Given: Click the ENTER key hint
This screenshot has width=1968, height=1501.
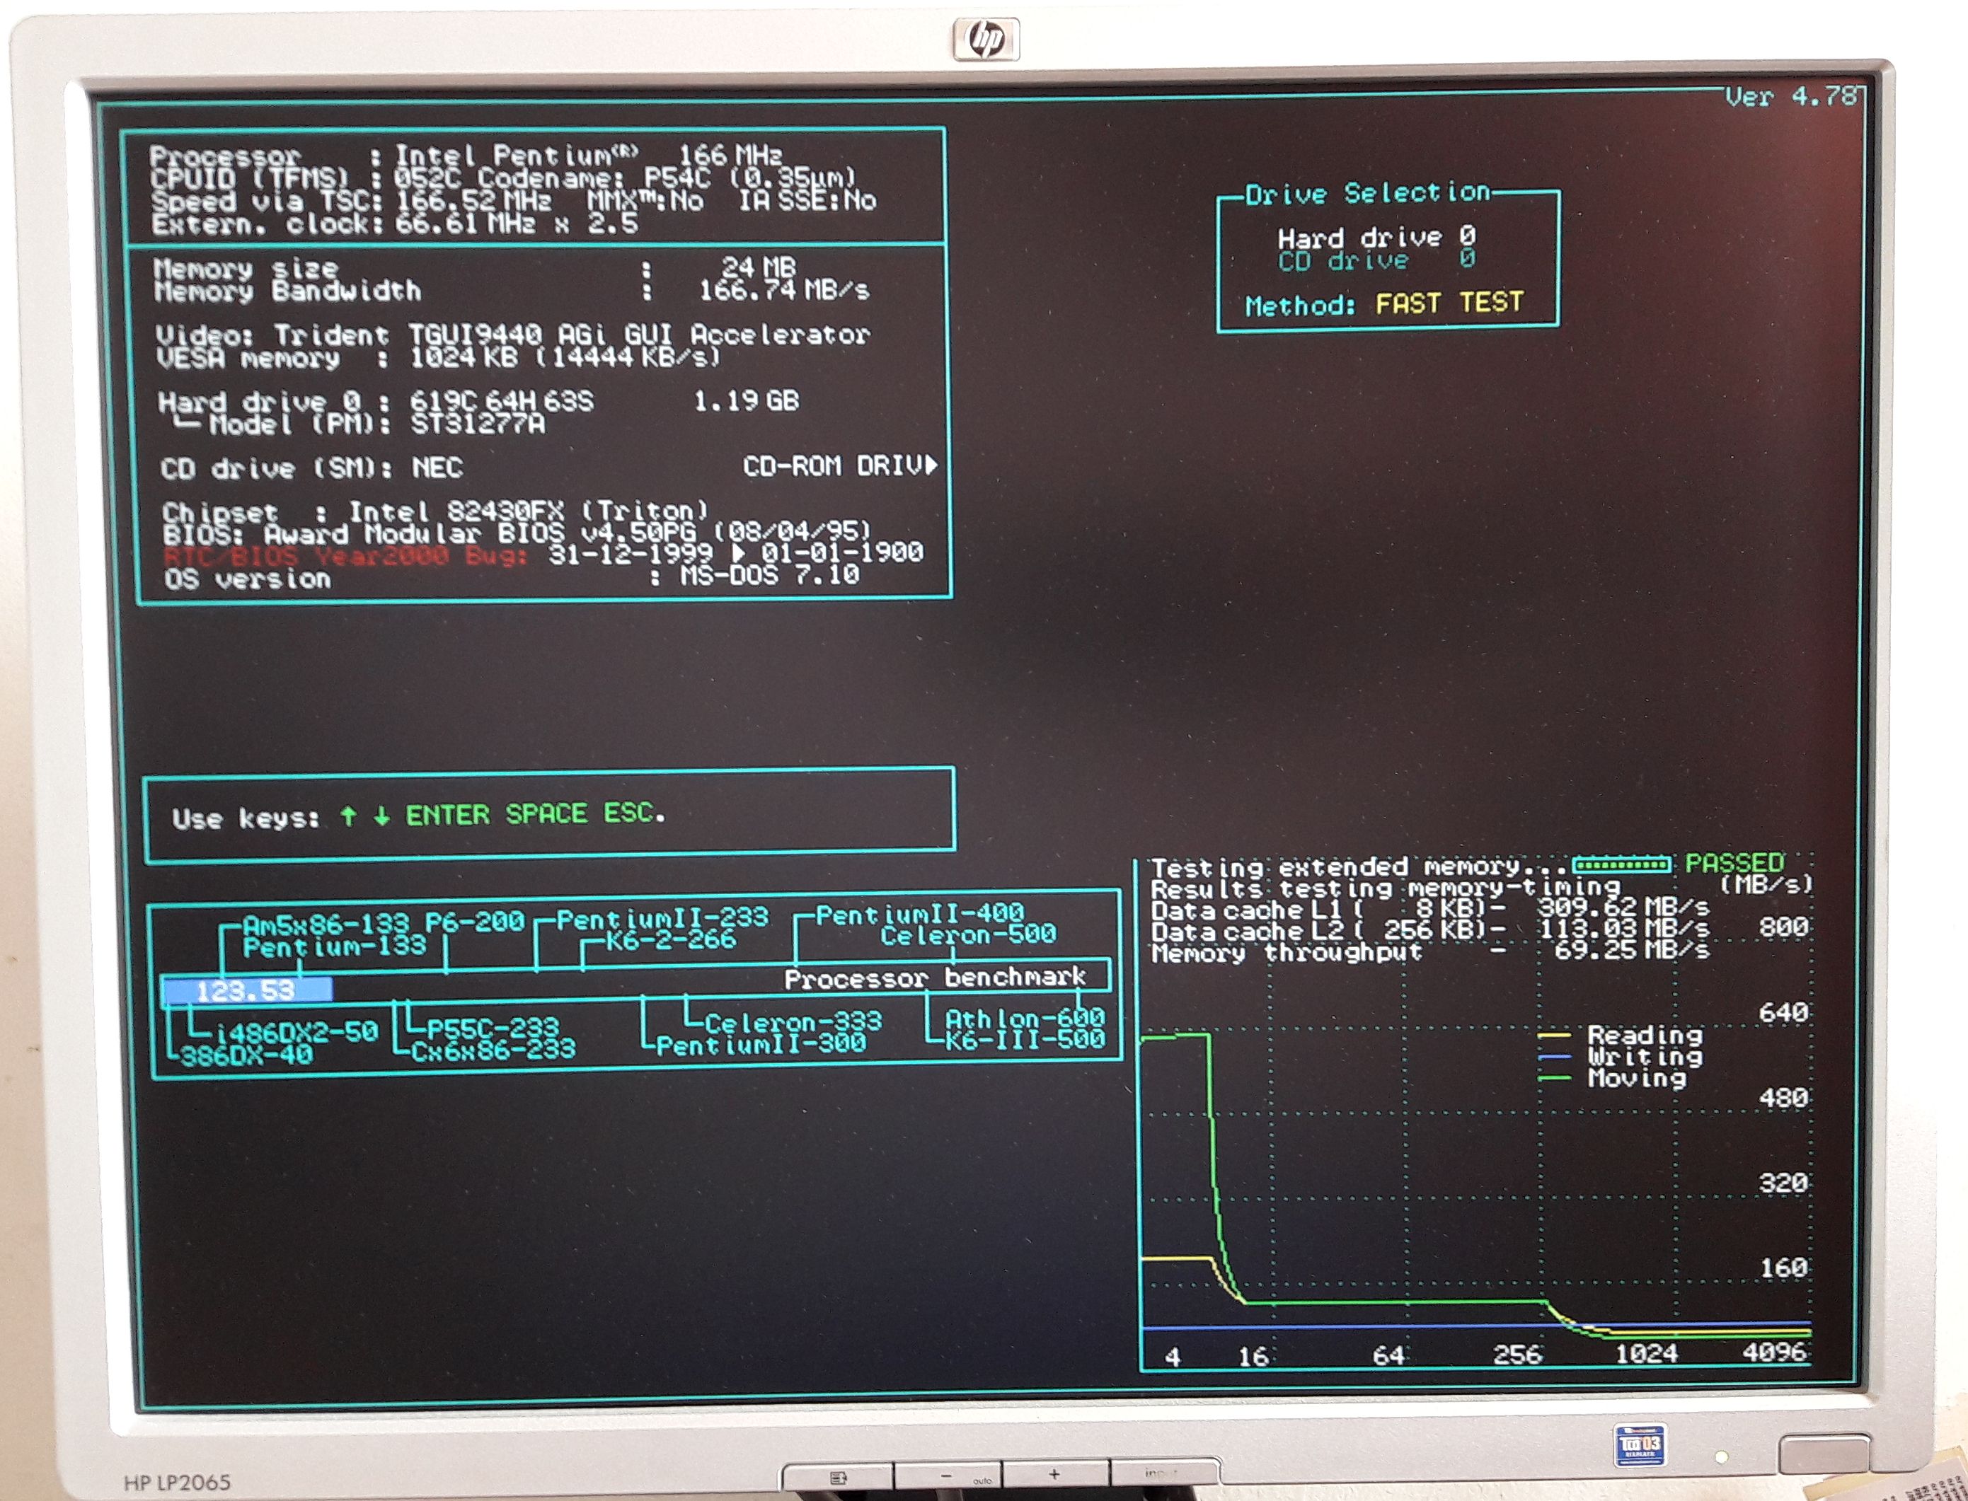Looking at the screenshot, I should pyautogui.click(x=448, y=815).
